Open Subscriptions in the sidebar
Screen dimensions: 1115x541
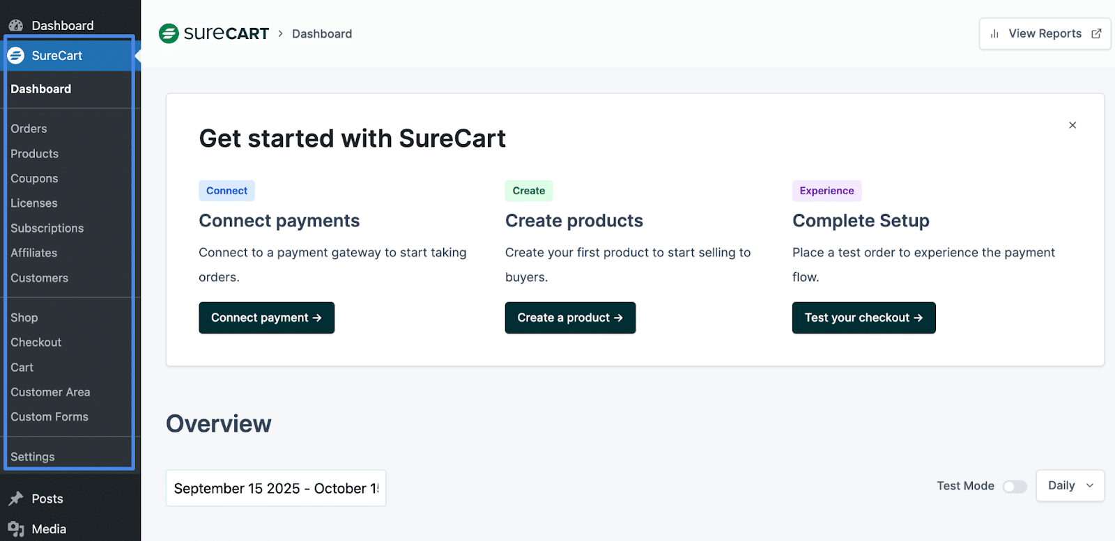(x=47, y=228)
